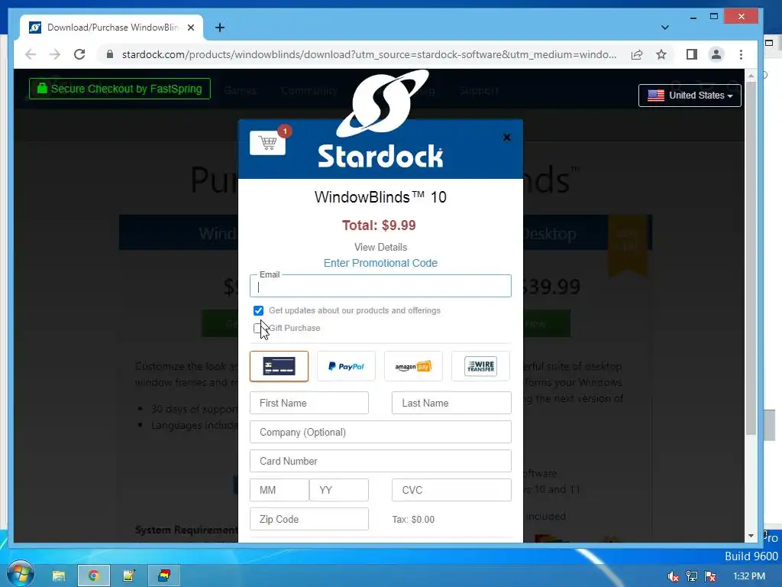Screen dimensions: 782x587
Task: Open View Details link
Action: (x=380, y=247)
